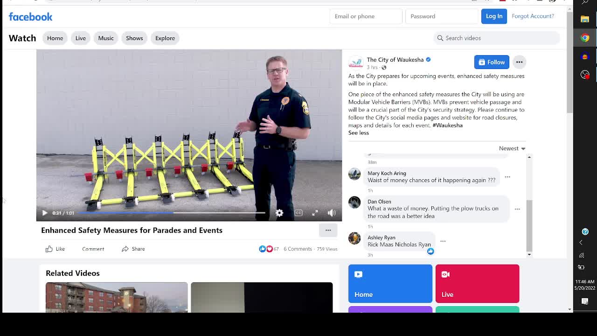This screenshot has width=597, height=336.
Task: Open Mary Koch Aring comment options
Action: tap(507, 177)
